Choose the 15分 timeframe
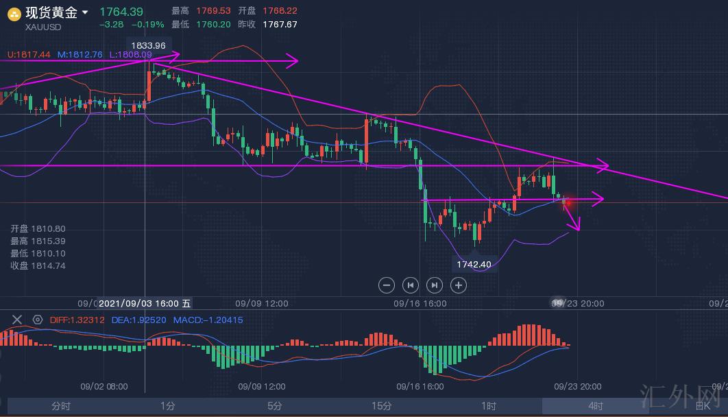Image resolution: width=728 pixels, height=417 pixels. 382,406
